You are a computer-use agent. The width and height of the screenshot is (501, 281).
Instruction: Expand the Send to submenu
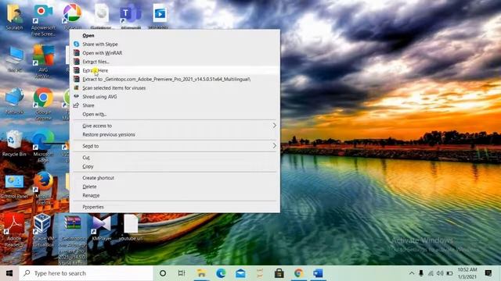click(175, 146)
